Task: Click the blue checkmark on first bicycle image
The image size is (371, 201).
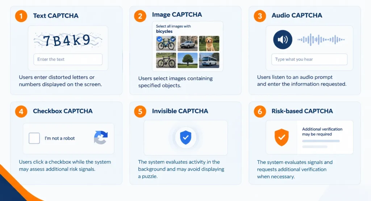Action: [x=159, y=39]
